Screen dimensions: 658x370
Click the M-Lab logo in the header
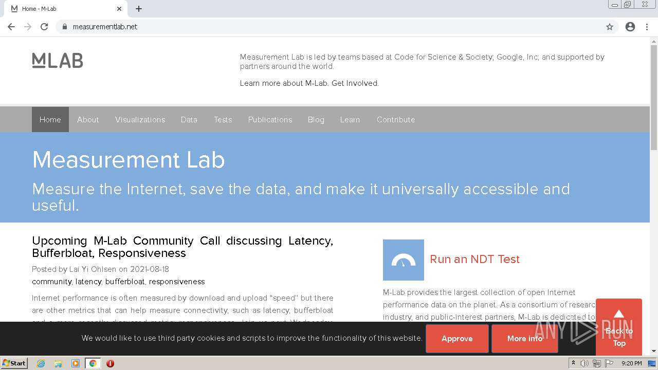pyautogui.click(x=58, y=61)
